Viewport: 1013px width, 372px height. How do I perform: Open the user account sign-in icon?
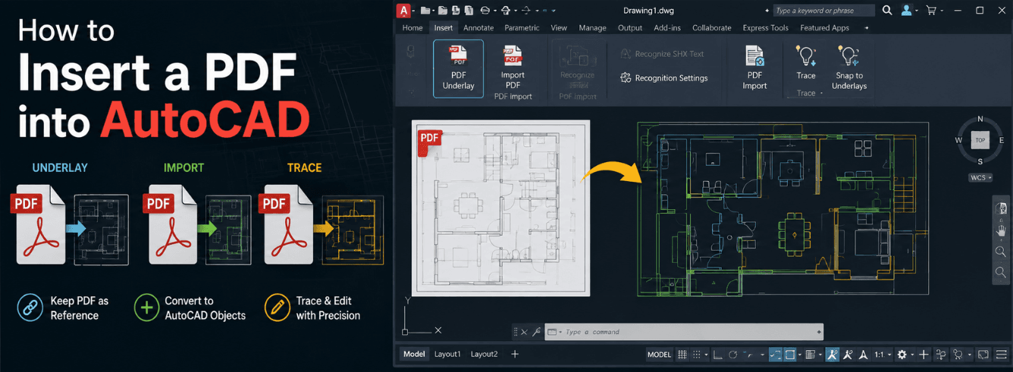[906, 11]
